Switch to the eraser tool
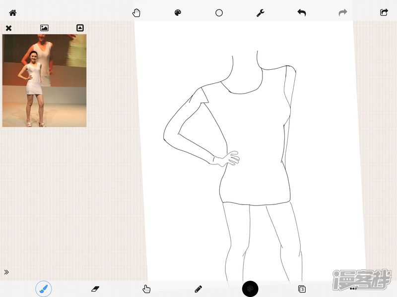 [95, 289]
